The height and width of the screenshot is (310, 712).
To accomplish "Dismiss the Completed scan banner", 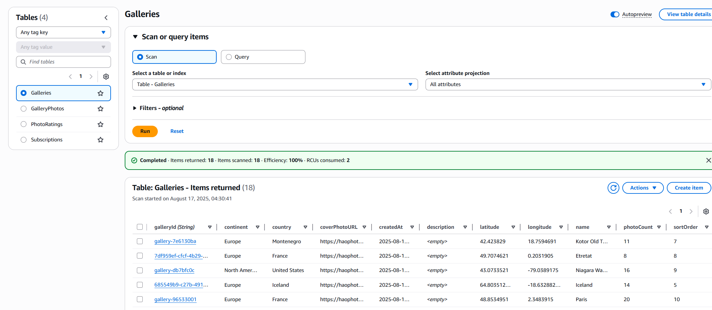I will pos(708,160).
